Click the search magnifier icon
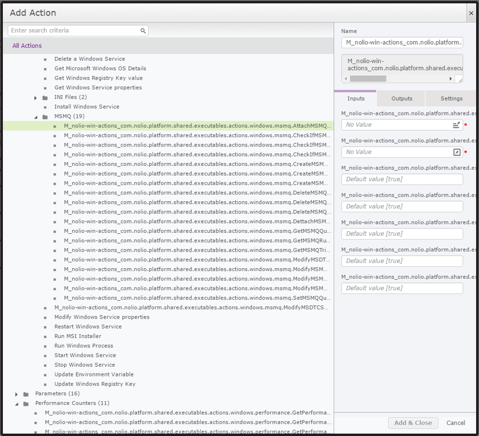Screen dimensions: 479x436 (x=143, y=31)
